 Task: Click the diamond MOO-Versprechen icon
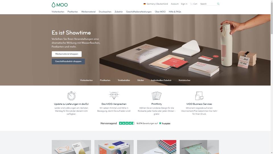coord(114,95)
